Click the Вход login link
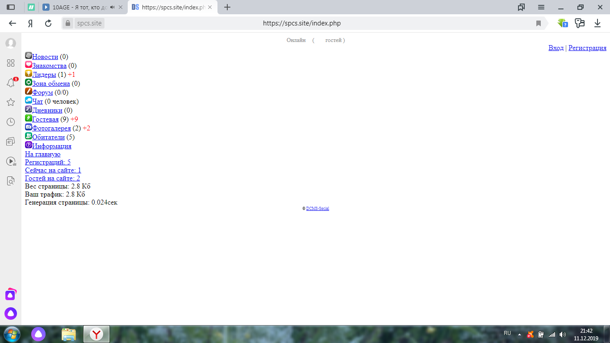Screen dimensions: 610x343 556,48
